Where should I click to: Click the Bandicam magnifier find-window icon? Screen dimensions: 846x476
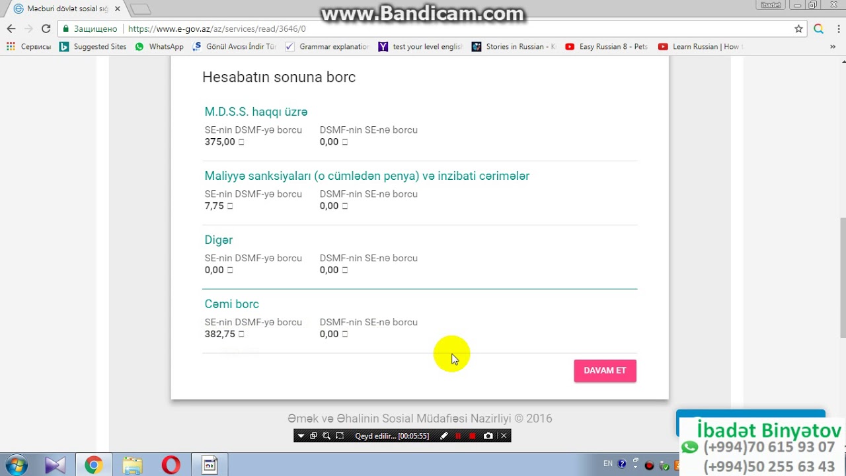pos(327,436)
